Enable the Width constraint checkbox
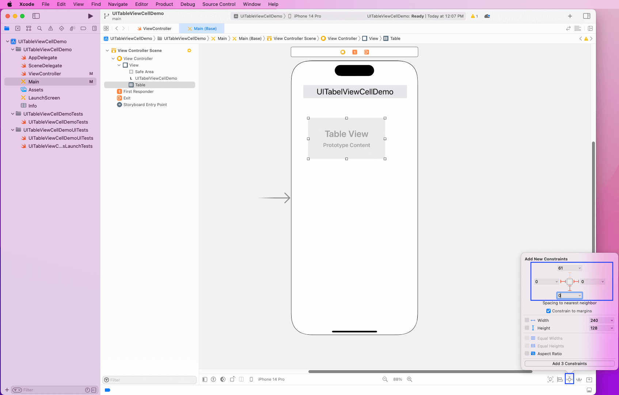This screenshot has height=395, width=619. tap(527, 320)
